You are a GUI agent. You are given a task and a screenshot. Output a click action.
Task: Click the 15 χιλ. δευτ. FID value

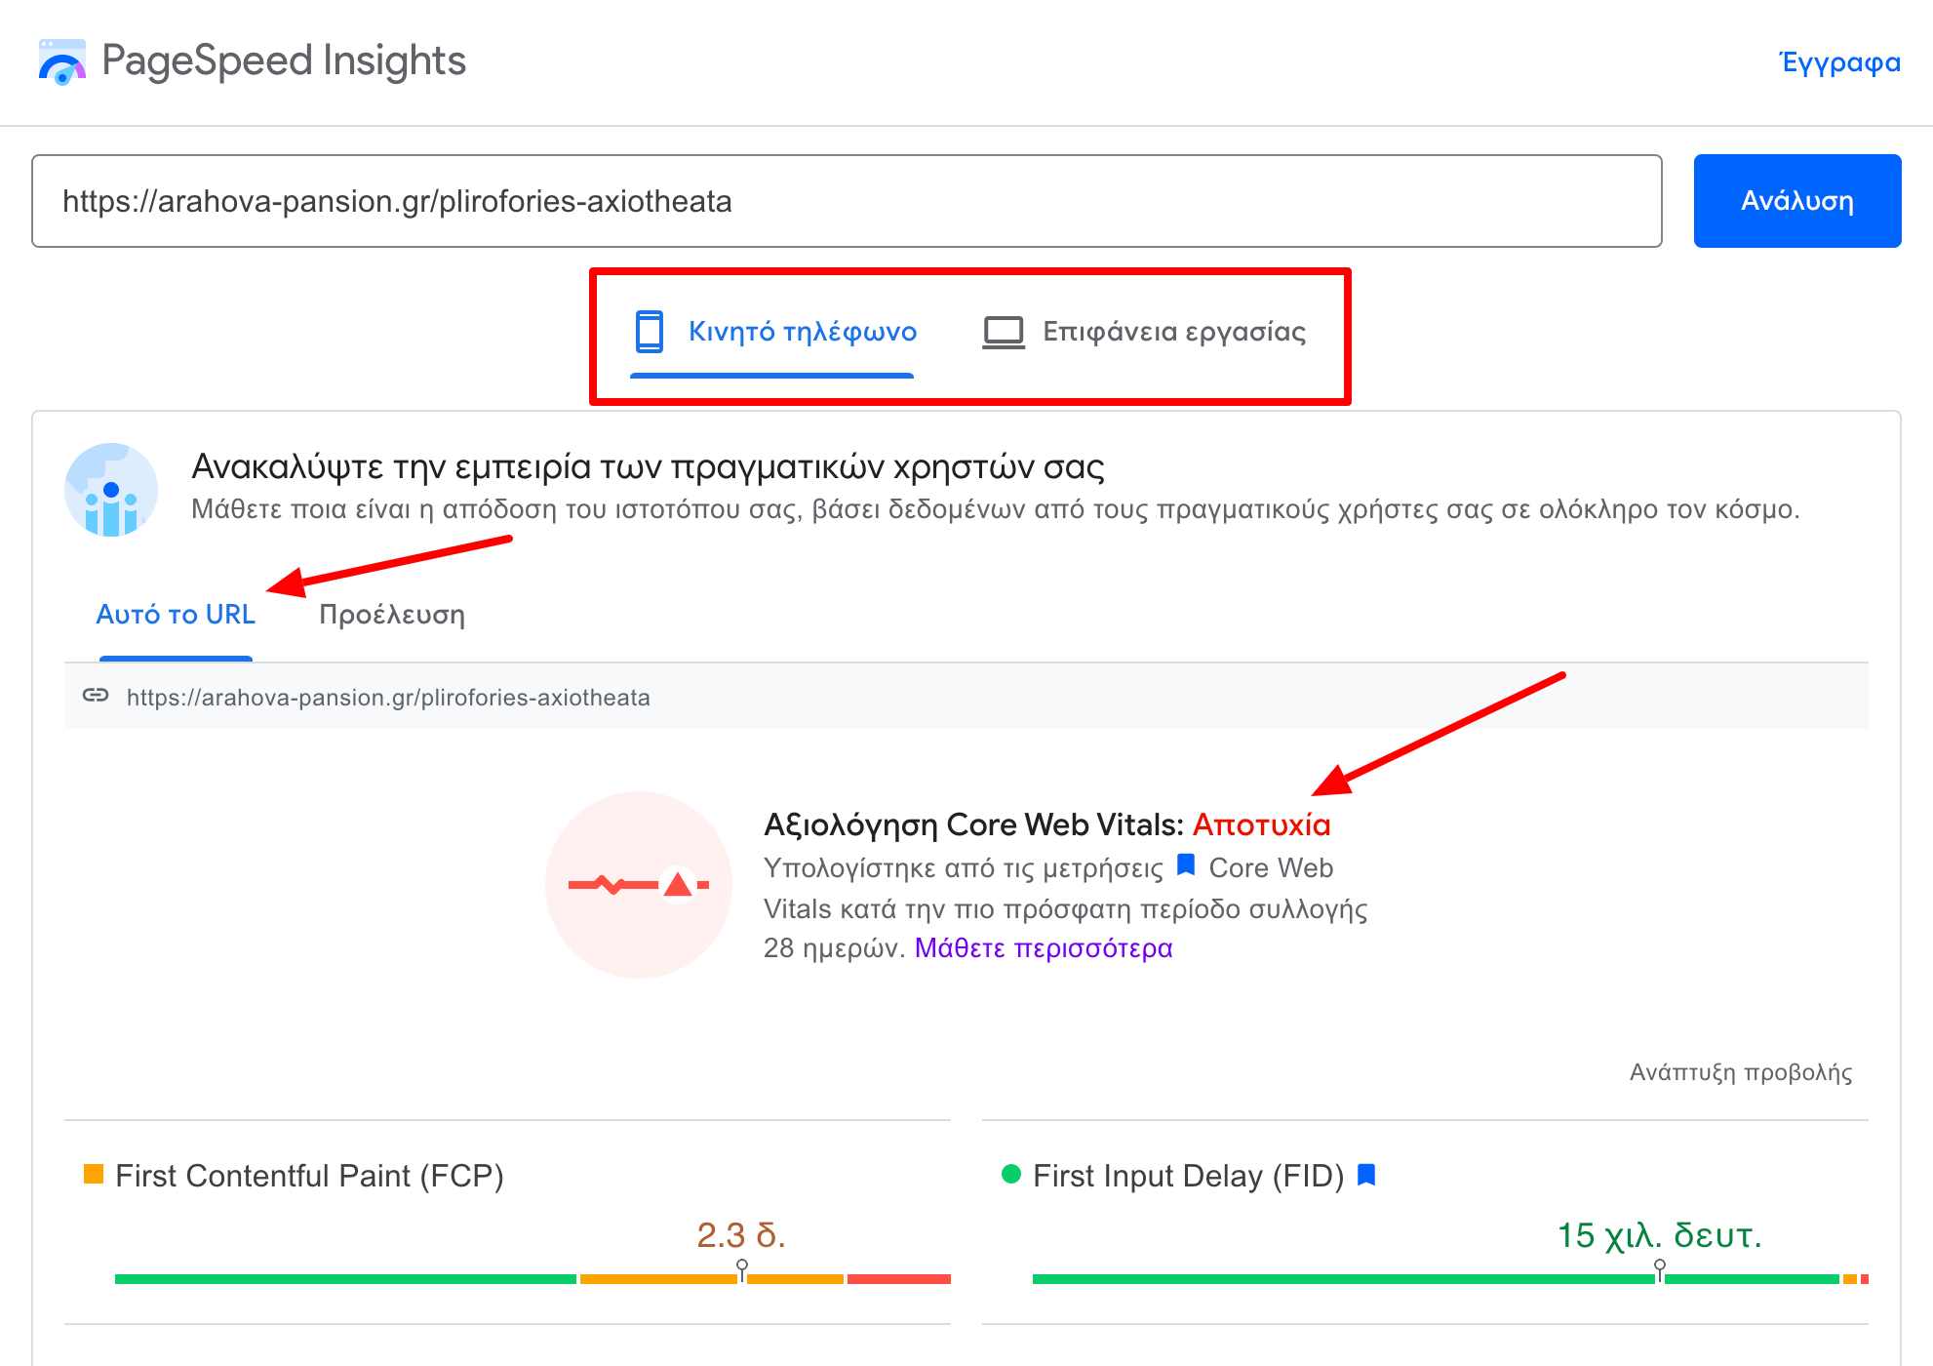pos(1660,1235)
